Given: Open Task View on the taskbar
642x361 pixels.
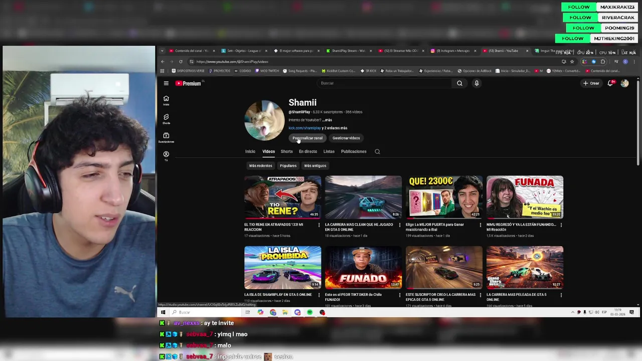Looking at the screenshot, I should tap(248, 312).
